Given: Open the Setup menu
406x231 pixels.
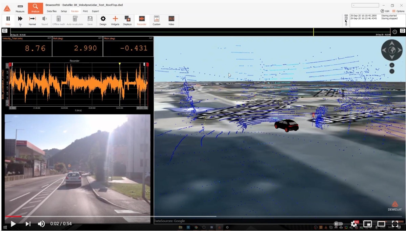Looking at the screenshot, I should tap(64, 11).
